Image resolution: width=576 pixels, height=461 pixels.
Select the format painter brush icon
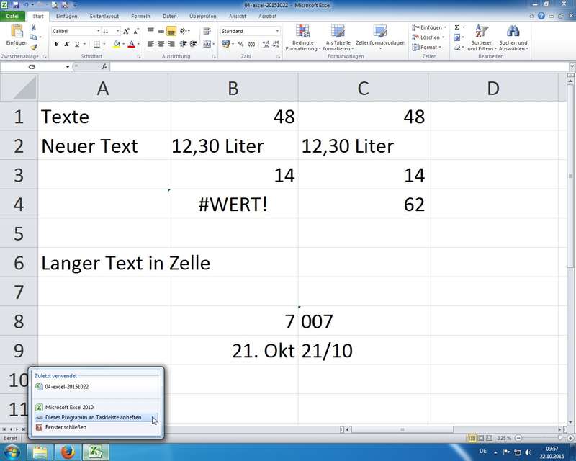click(x=33, y=47)
